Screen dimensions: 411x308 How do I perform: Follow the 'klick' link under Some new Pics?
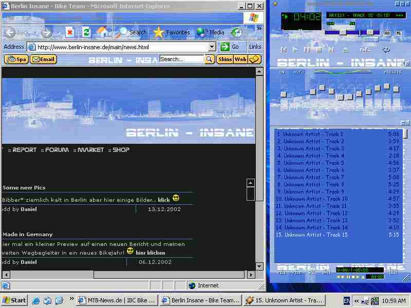coord(164,200)
